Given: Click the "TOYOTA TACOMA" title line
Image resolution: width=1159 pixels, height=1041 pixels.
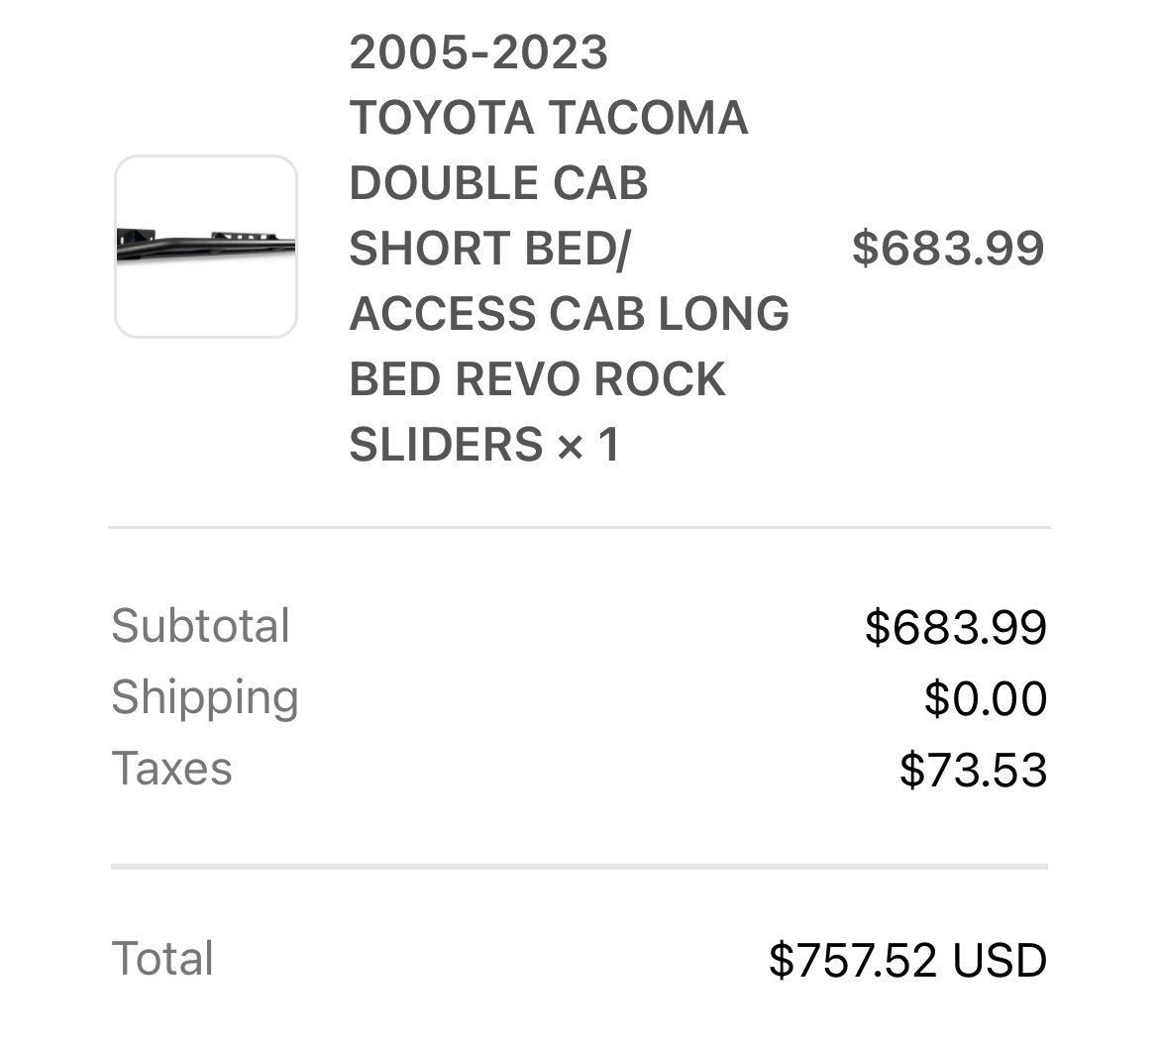Looking at the screenshot, I should point(549,118).
